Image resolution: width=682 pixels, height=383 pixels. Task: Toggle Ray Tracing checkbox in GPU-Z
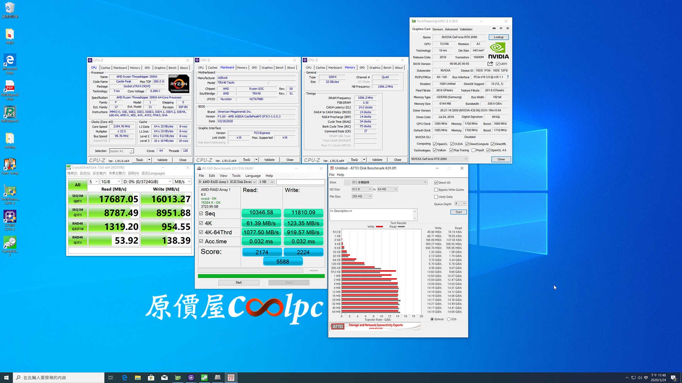click(x=451, y=150)
